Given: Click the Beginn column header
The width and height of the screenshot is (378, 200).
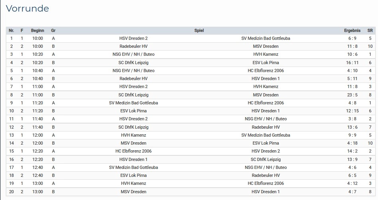Looking at the screenshot, I should (37, 31).
